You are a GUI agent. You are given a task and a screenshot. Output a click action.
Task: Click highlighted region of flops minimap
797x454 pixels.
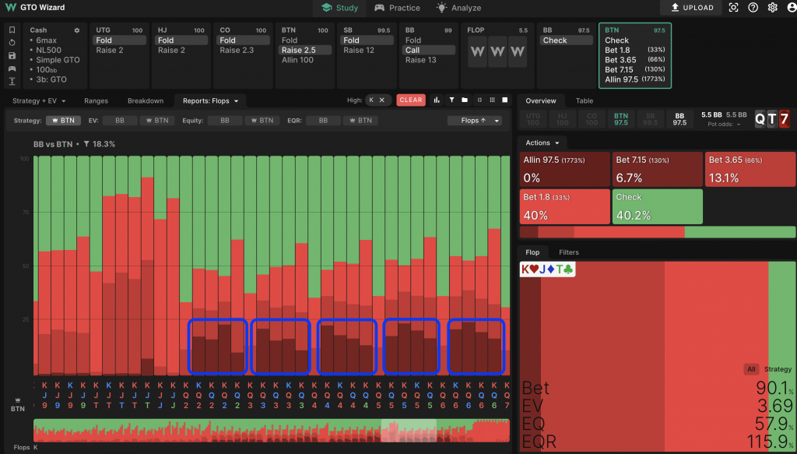click(409, 431)
